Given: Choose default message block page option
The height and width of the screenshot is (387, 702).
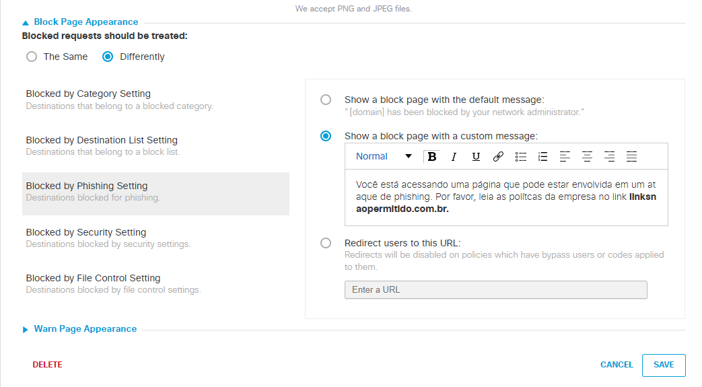Looking at the screenshot, I should pyautogui.click(x=326, y=100).
